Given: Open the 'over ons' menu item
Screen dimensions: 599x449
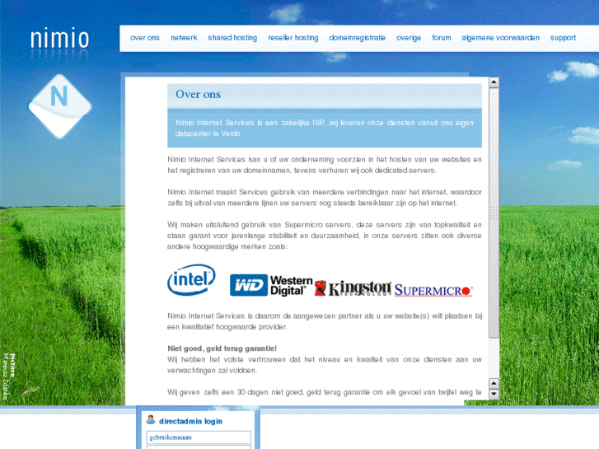Looking at the screenshot, I should point(145,38).
